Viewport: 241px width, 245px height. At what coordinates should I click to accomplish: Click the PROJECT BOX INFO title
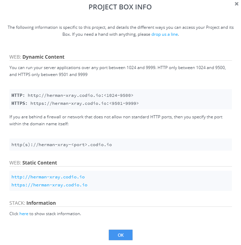120,7
